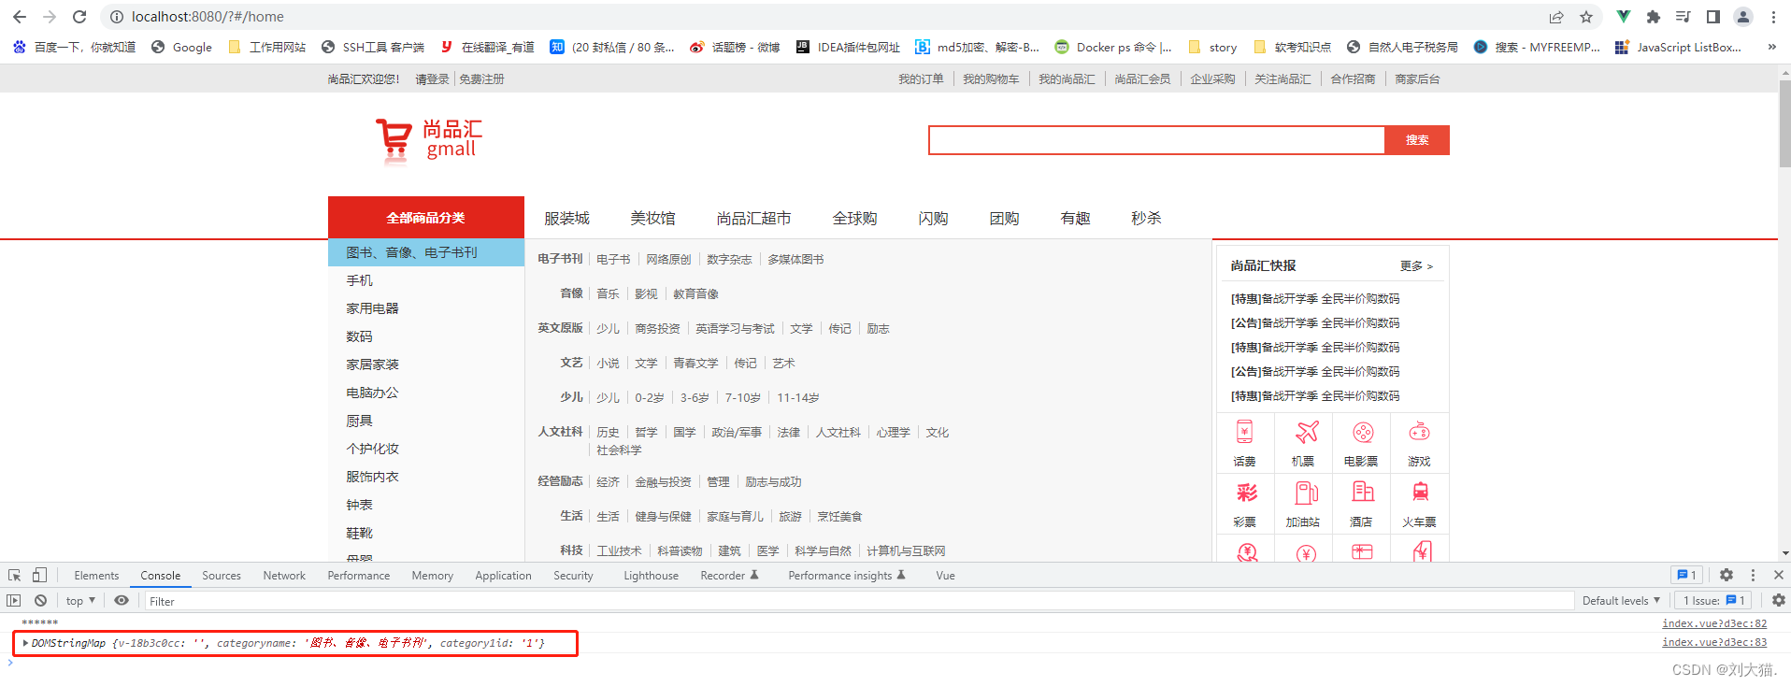
Task: Open the 工作用网站 bookmark folder
Action: tap(266, 47)
